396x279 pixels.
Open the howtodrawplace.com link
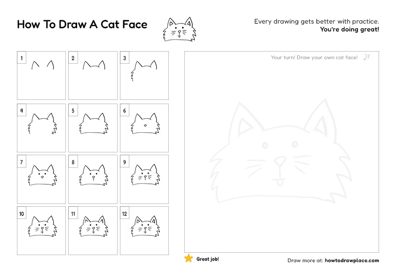click(x=352, y=261)
